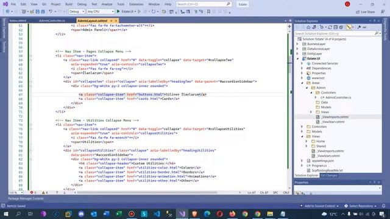390x219 pixels.
Task: Click the notifications bell icon
Action: (x=383, y=206)
